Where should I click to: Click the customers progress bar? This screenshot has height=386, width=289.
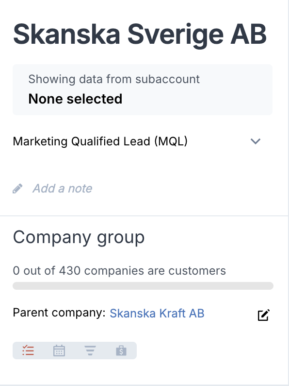pyautogui.click(x=143, y=286)
